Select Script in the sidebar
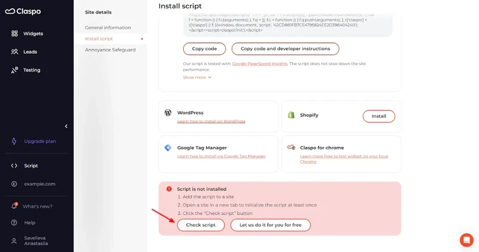Viewport: 479px width, 252px height. (x=31, y=166)
